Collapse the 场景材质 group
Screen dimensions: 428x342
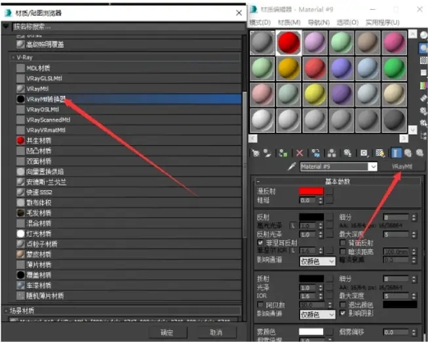coord(6,311)
